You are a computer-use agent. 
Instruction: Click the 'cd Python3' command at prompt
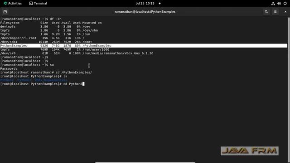tap(72, 84)
